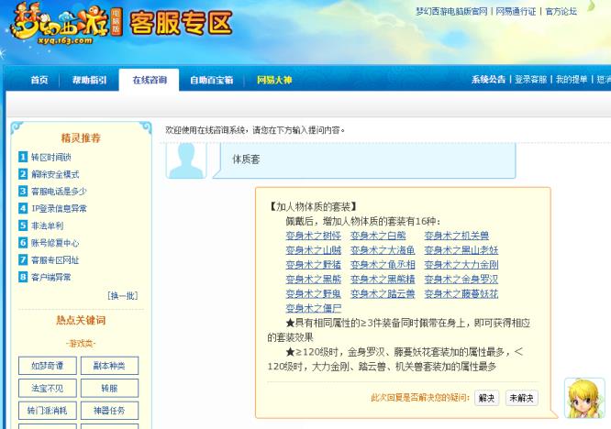Open link 变身术之大海龟

point(383,250)
